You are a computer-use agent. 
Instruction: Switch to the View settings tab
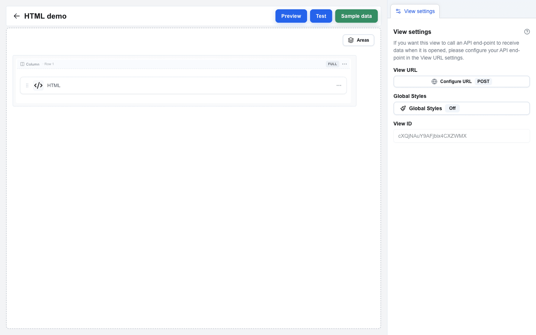coord(415,11)
